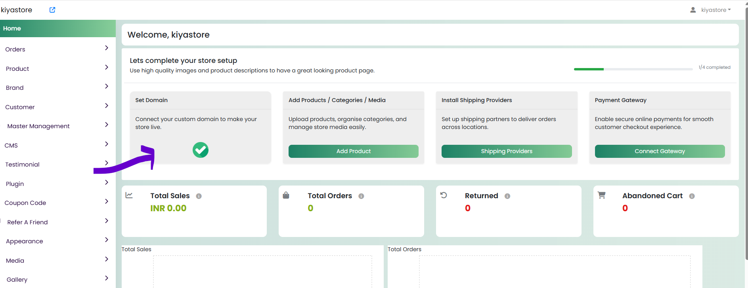Expand the Gallery menu chevron
The image size is (748, 288).
[x=107, y=278]
